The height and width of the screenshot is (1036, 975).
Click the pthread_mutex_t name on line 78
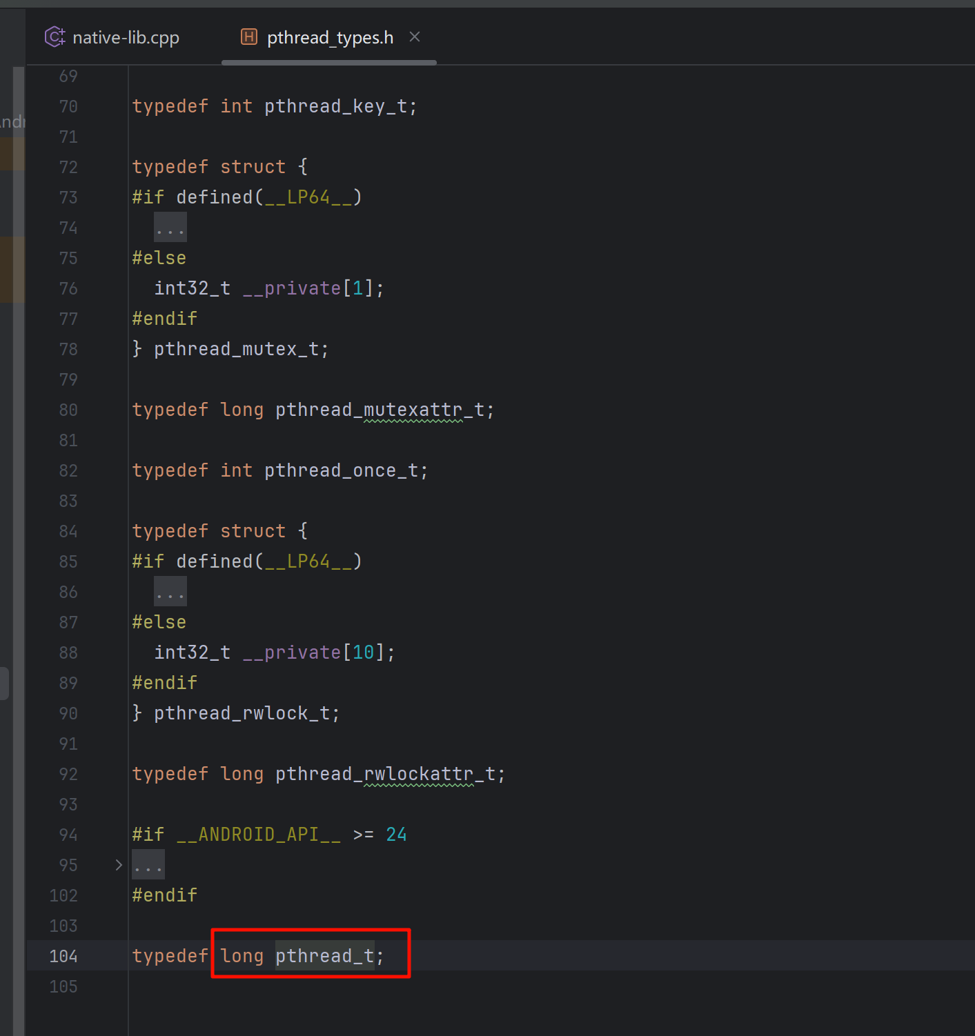point(236,349)
